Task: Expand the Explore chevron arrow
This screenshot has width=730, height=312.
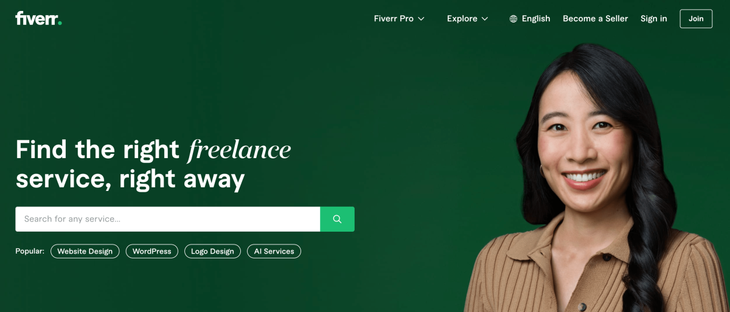Action: click(x=485, y=19)
